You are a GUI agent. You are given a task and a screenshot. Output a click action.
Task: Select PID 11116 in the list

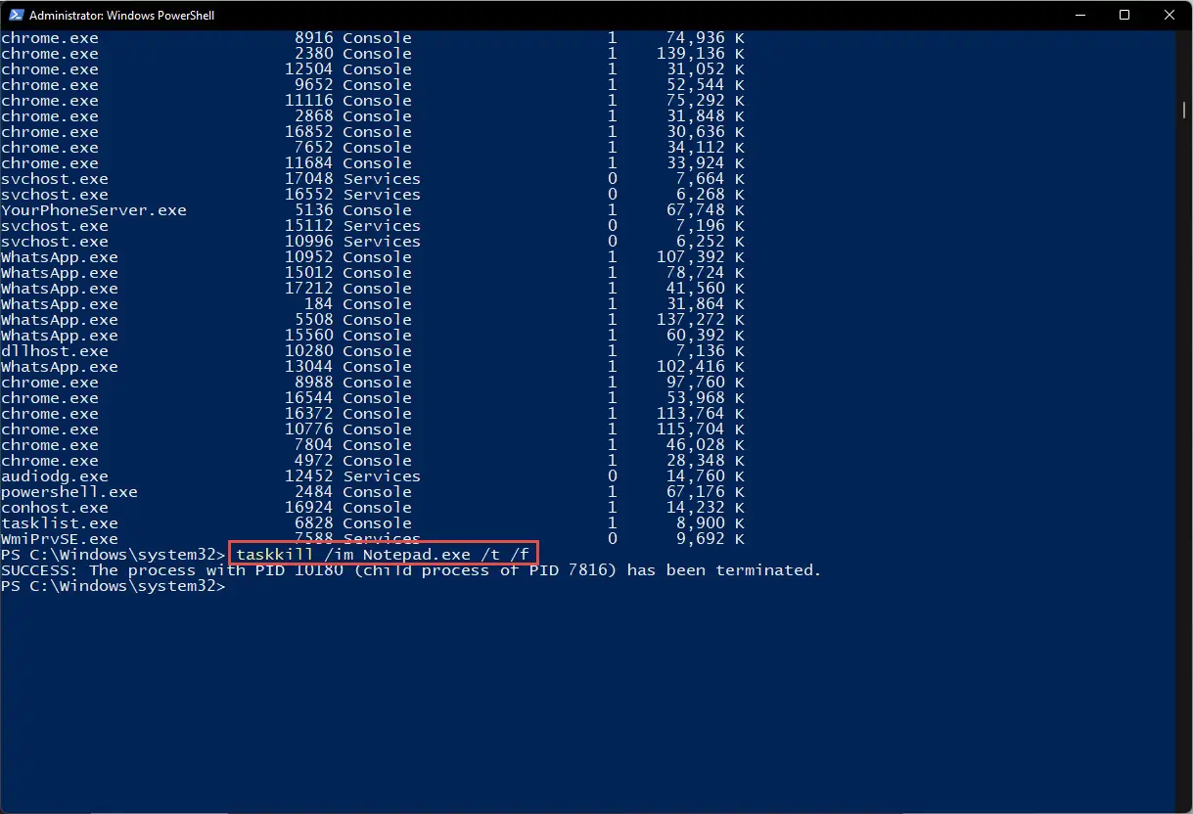[309, 101]
